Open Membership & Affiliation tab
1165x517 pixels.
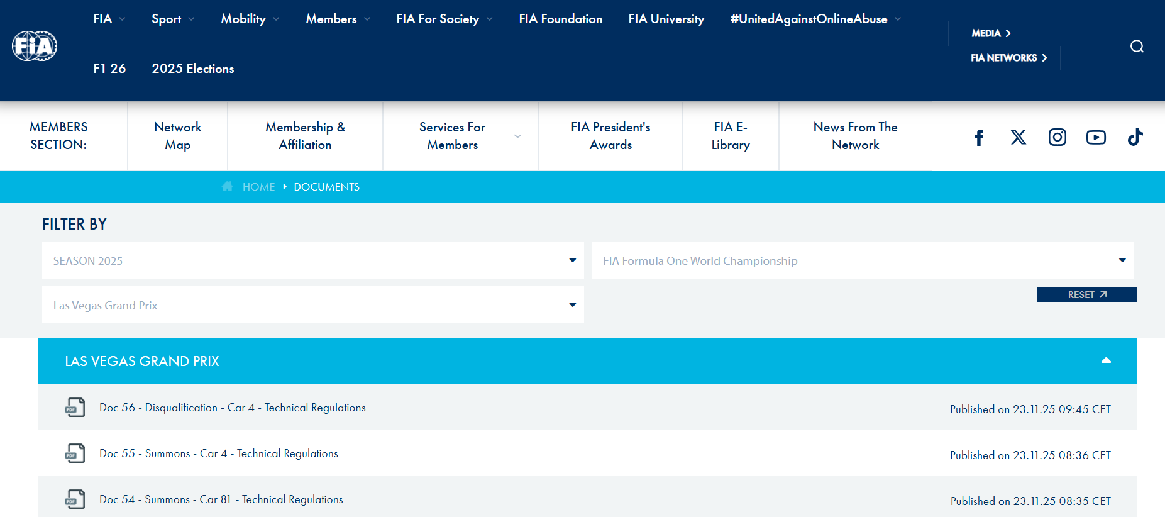pos(306,136)
